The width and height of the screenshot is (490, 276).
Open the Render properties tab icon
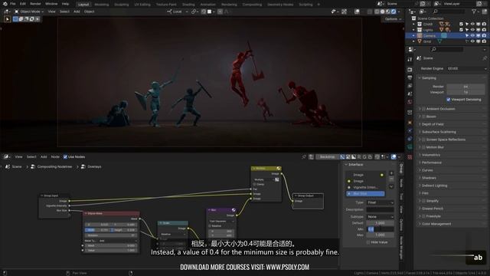pos(410,70)
